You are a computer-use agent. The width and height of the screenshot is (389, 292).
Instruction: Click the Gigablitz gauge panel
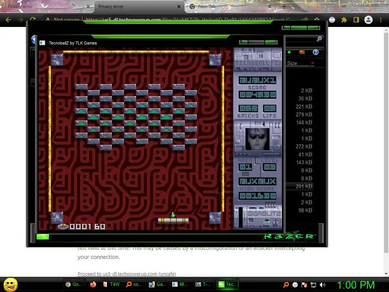(258, 217)
